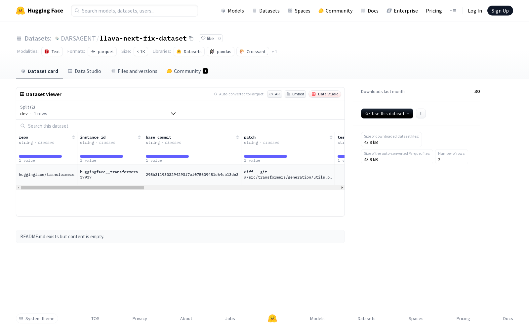Click the Datasets library tag
The height and width of the screenshot is (330, 529).
(189, 51)
